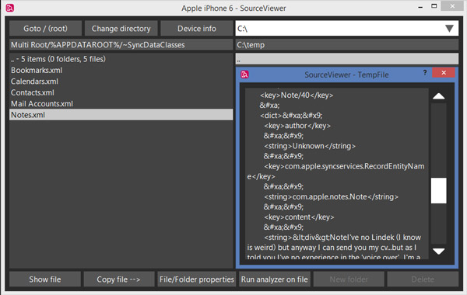Click the ".." parent row in right pane
This screenshot has height=295, width=467.
346,58
